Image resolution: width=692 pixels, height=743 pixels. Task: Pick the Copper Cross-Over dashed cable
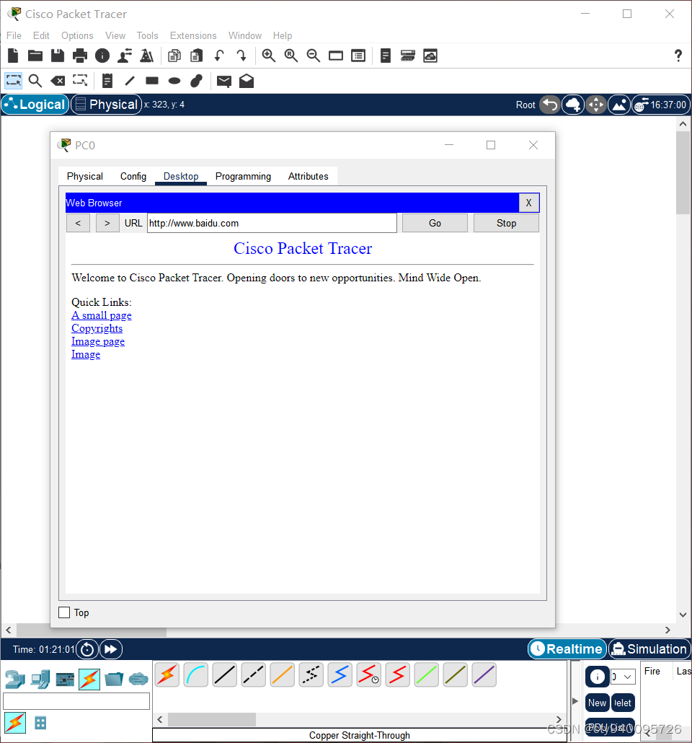coord(254,674)
